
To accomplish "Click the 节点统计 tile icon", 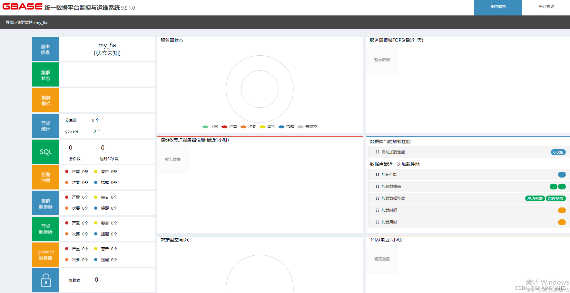I will (x=45, y=126).
